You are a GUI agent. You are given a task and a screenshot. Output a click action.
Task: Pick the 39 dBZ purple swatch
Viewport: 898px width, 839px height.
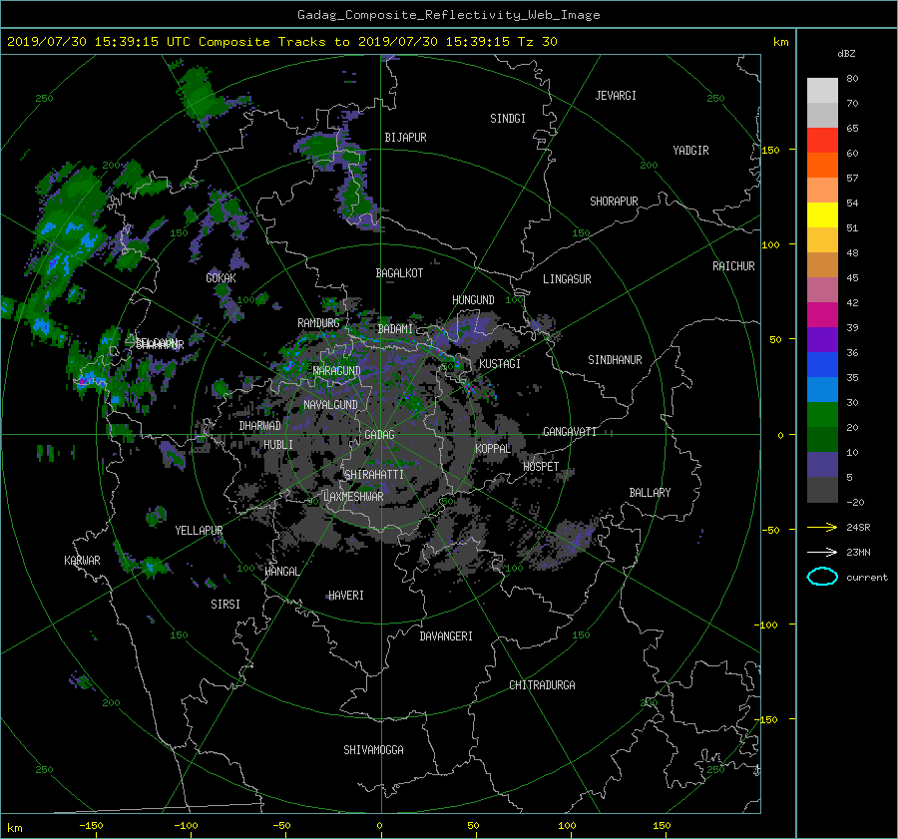822,339
